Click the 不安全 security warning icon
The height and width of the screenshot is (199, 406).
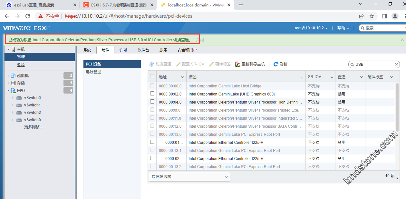tap(40, 16)
